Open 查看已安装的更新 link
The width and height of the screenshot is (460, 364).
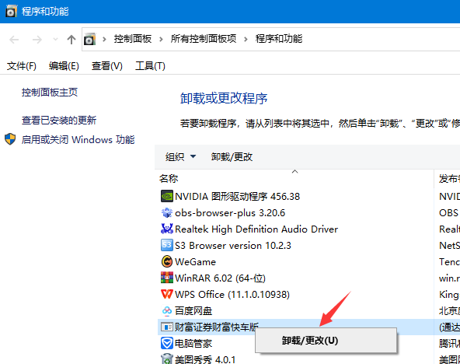click(59, 121)
